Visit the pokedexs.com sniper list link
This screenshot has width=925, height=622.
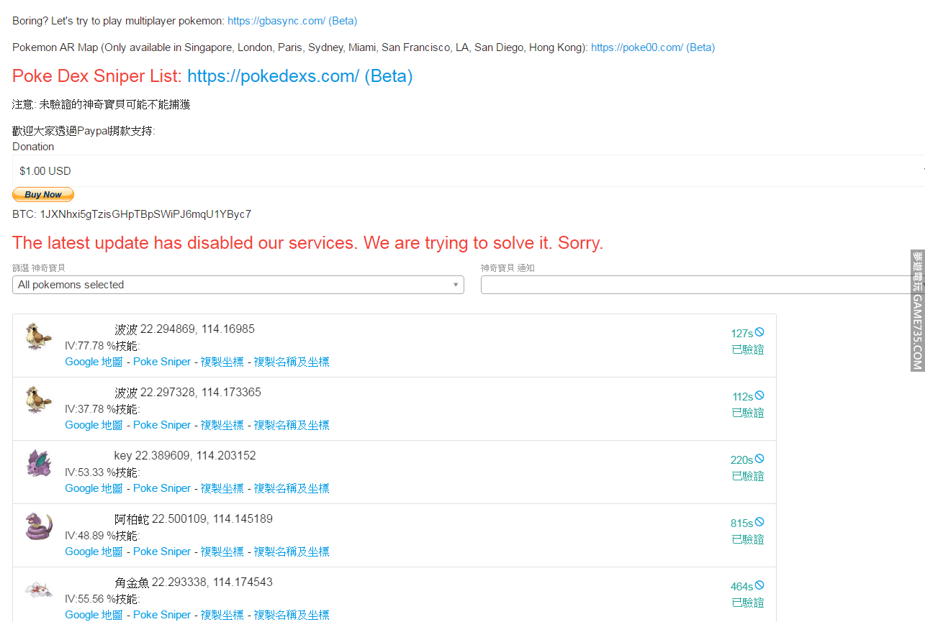[299, 76]
